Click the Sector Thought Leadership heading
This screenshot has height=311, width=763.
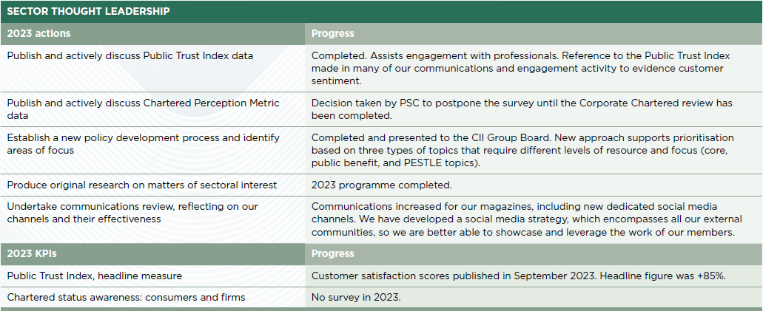[88, 11]
